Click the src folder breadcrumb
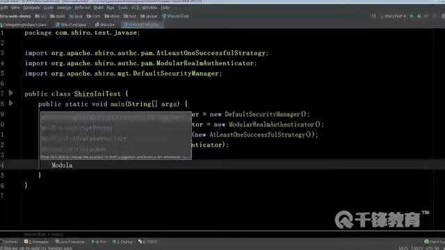The height and width of the screenshot is (250, 445). point(40,16)
